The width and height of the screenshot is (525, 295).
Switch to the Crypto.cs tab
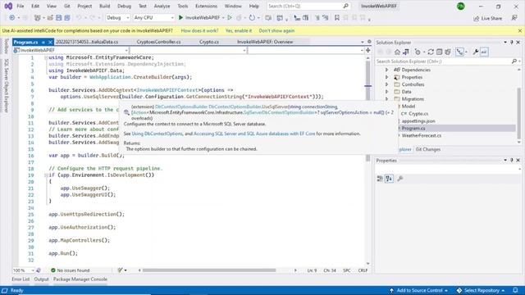(x=209, y=42)
